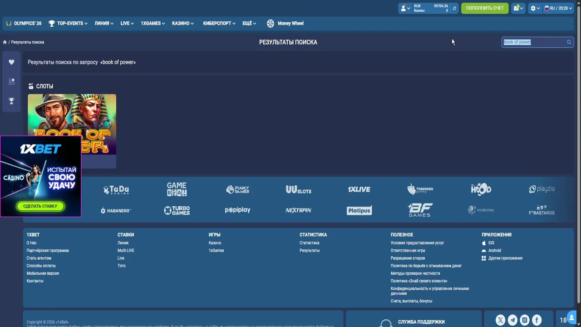Select the Playzia provider logo
The width and height of the screenshot is (581, 327).
pos(542,189)
